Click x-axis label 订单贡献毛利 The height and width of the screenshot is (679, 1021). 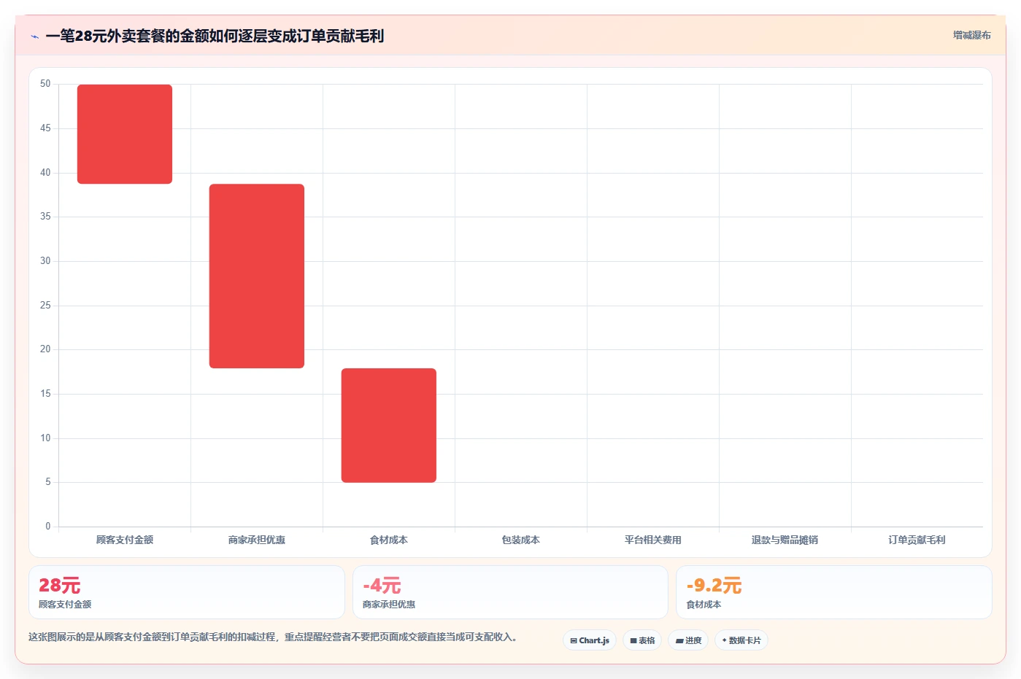(x=917, y=540)
